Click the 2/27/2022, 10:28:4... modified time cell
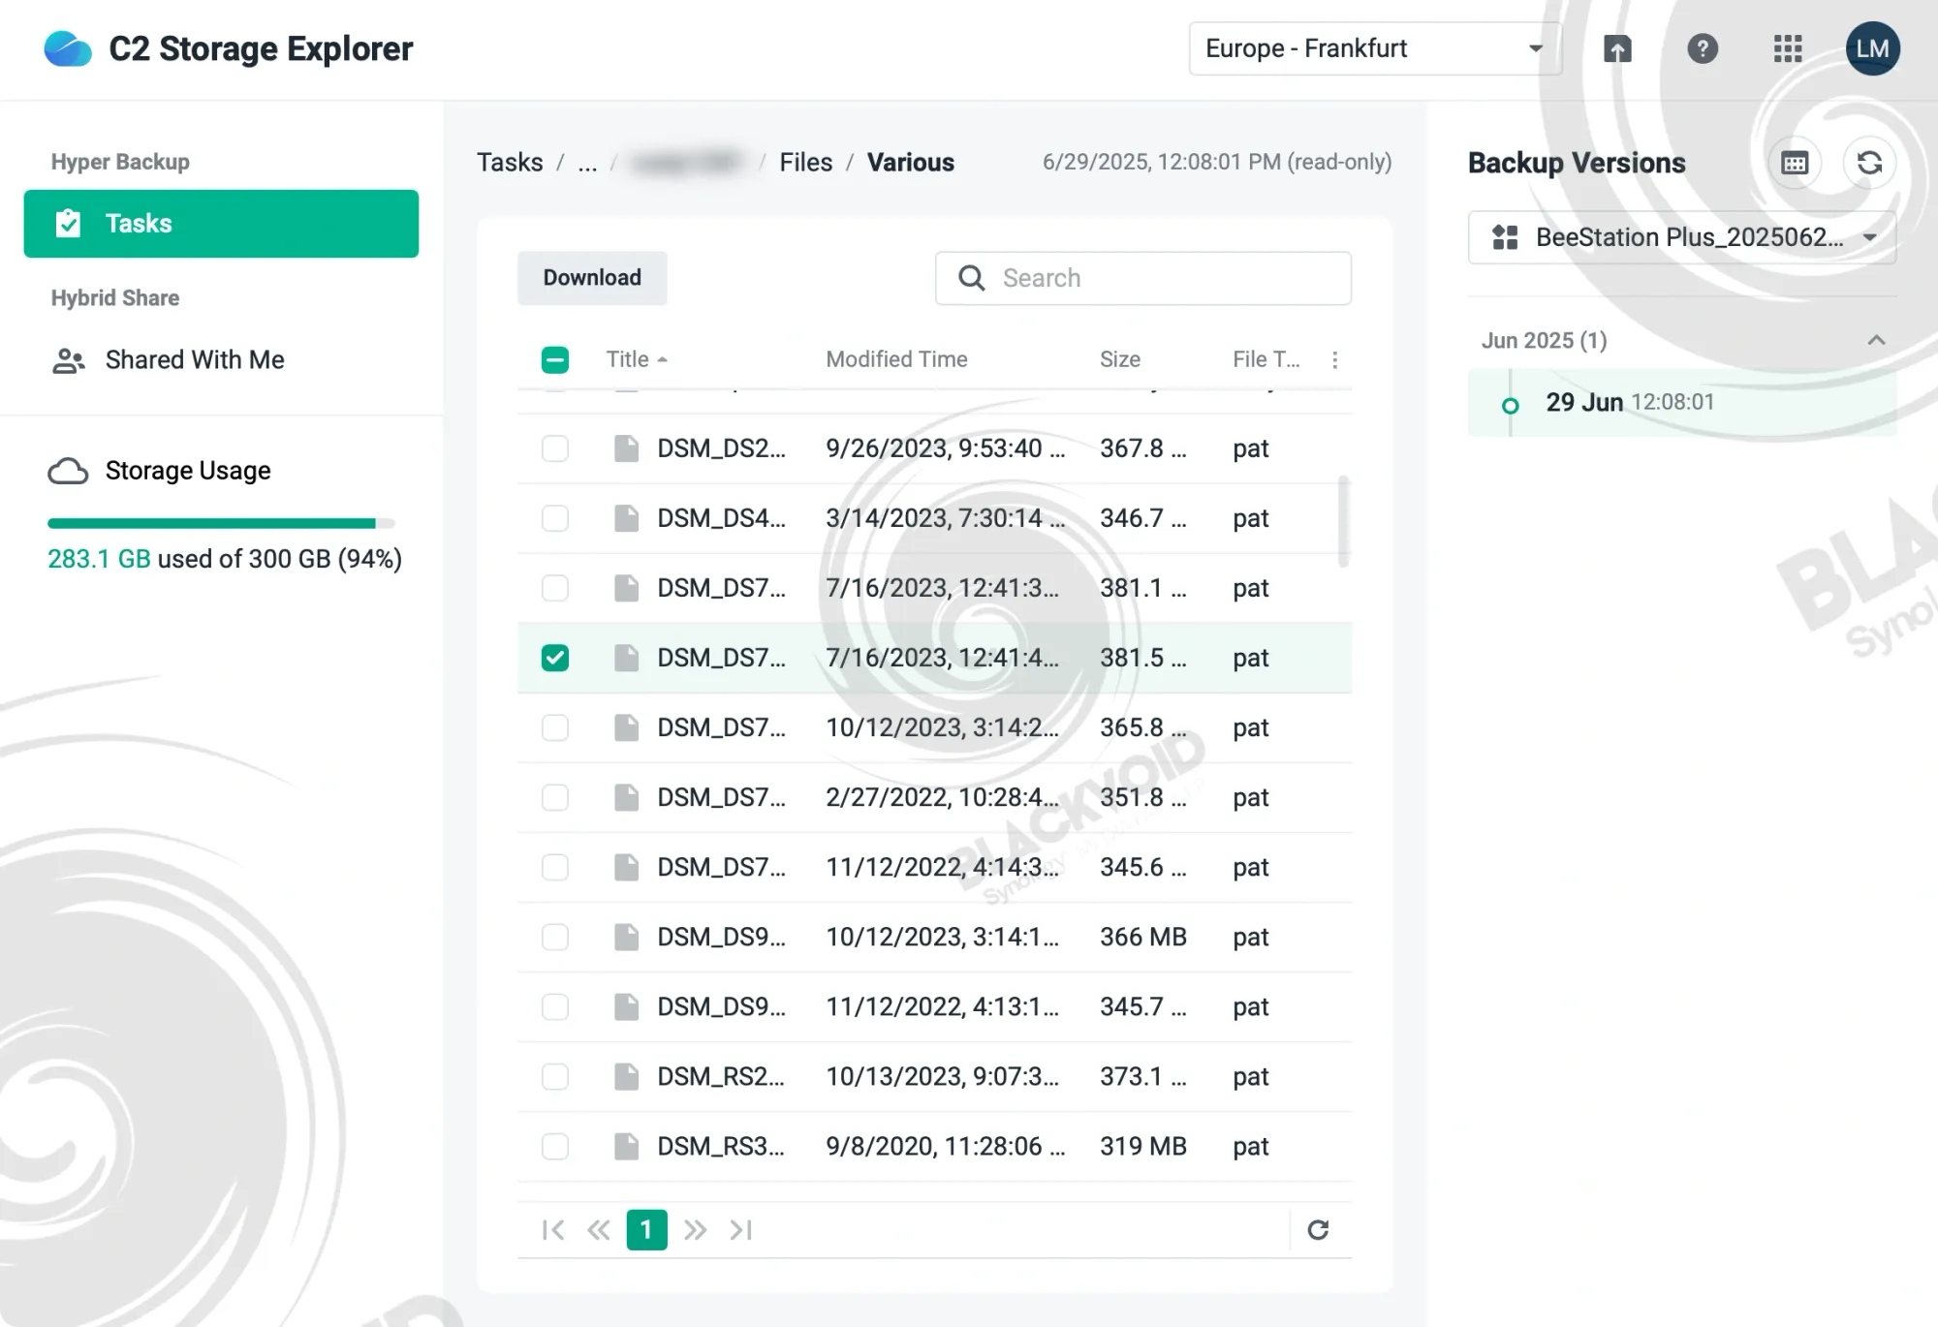 point(942,797)
